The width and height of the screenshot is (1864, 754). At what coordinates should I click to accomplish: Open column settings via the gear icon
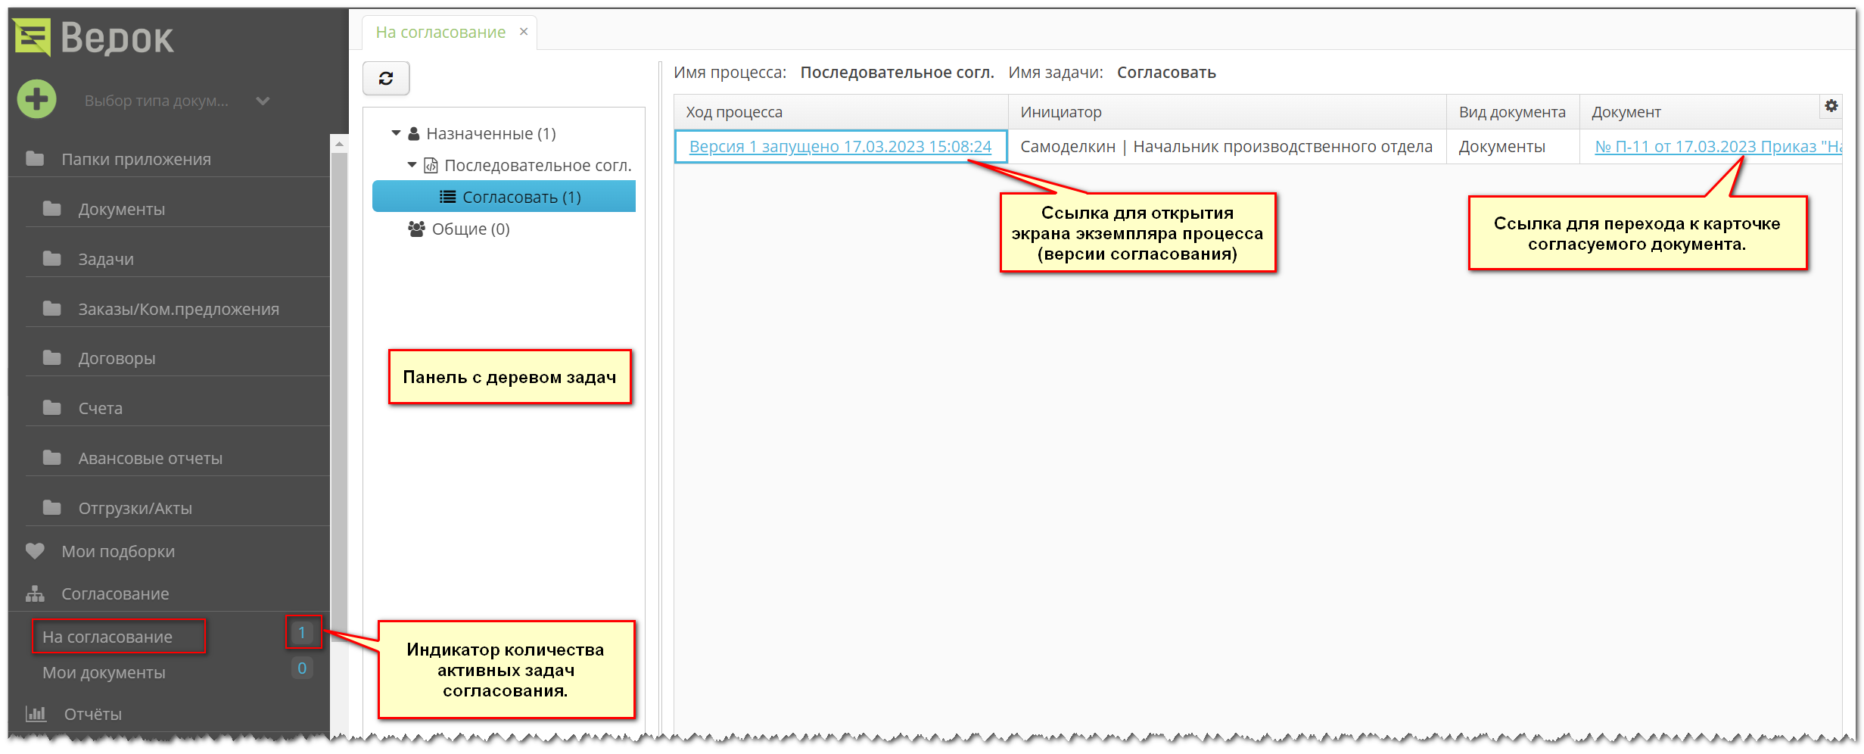[1831, 107]
